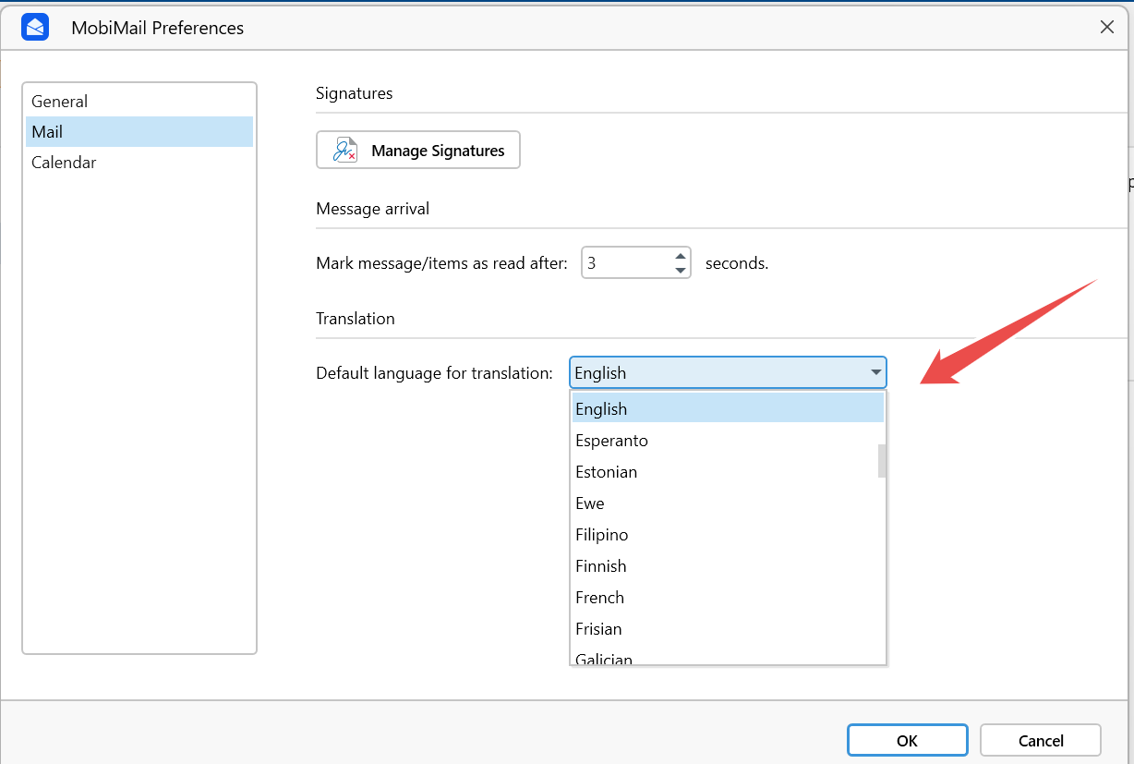Click the language list scrollbar thumb
1134x764 pixels.
[882, 461]
